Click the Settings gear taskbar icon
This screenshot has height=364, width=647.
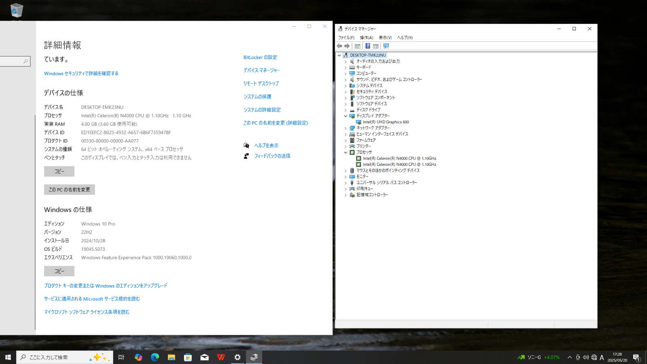[x=237, y=357]
